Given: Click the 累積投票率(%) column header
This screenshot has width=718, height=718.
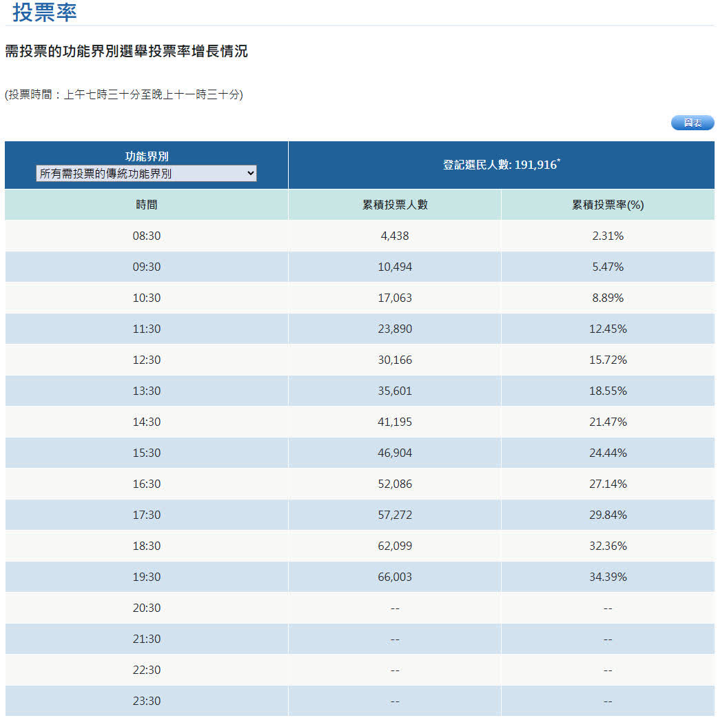Looking at the screenshot, I should pos(608,205).
